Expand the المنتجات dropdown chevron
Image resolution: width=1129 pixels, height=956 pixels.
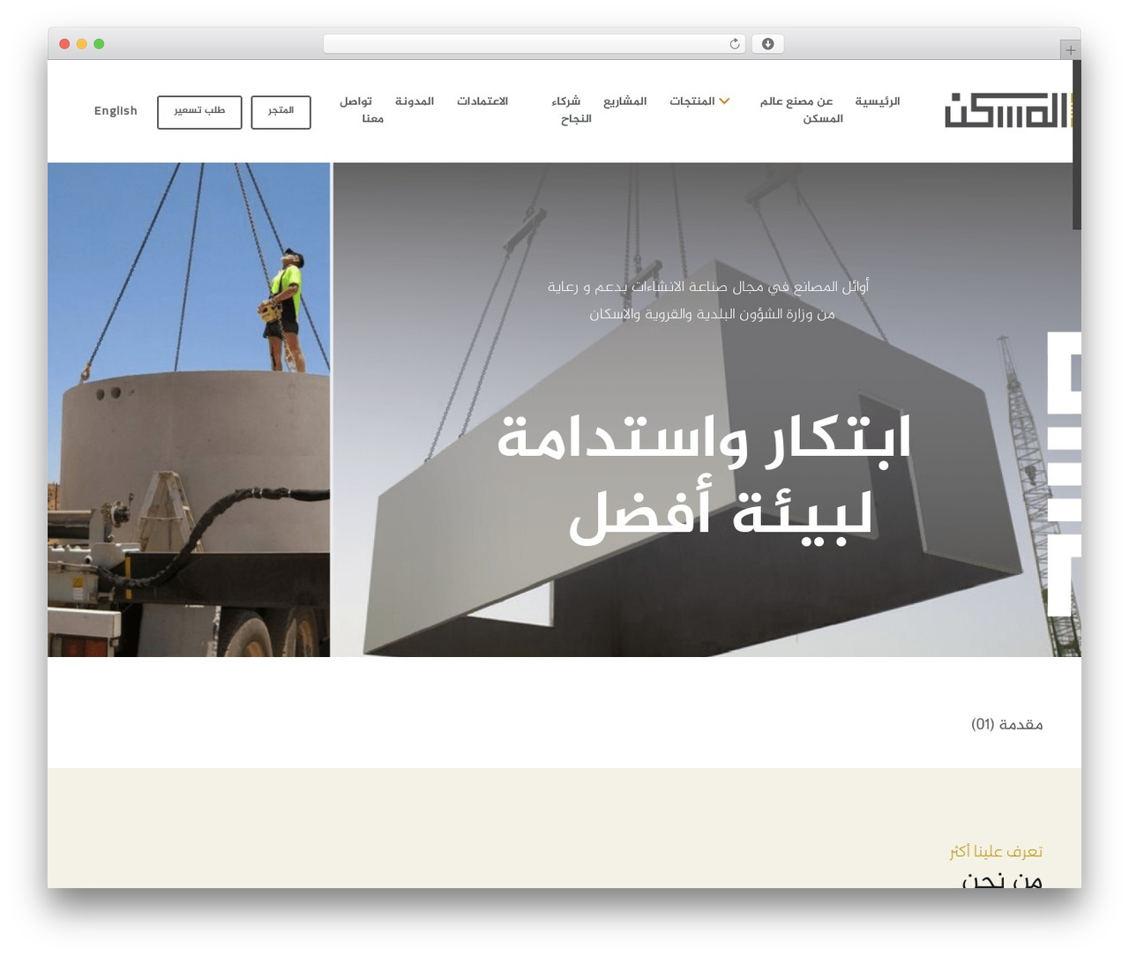click(724, 101)
